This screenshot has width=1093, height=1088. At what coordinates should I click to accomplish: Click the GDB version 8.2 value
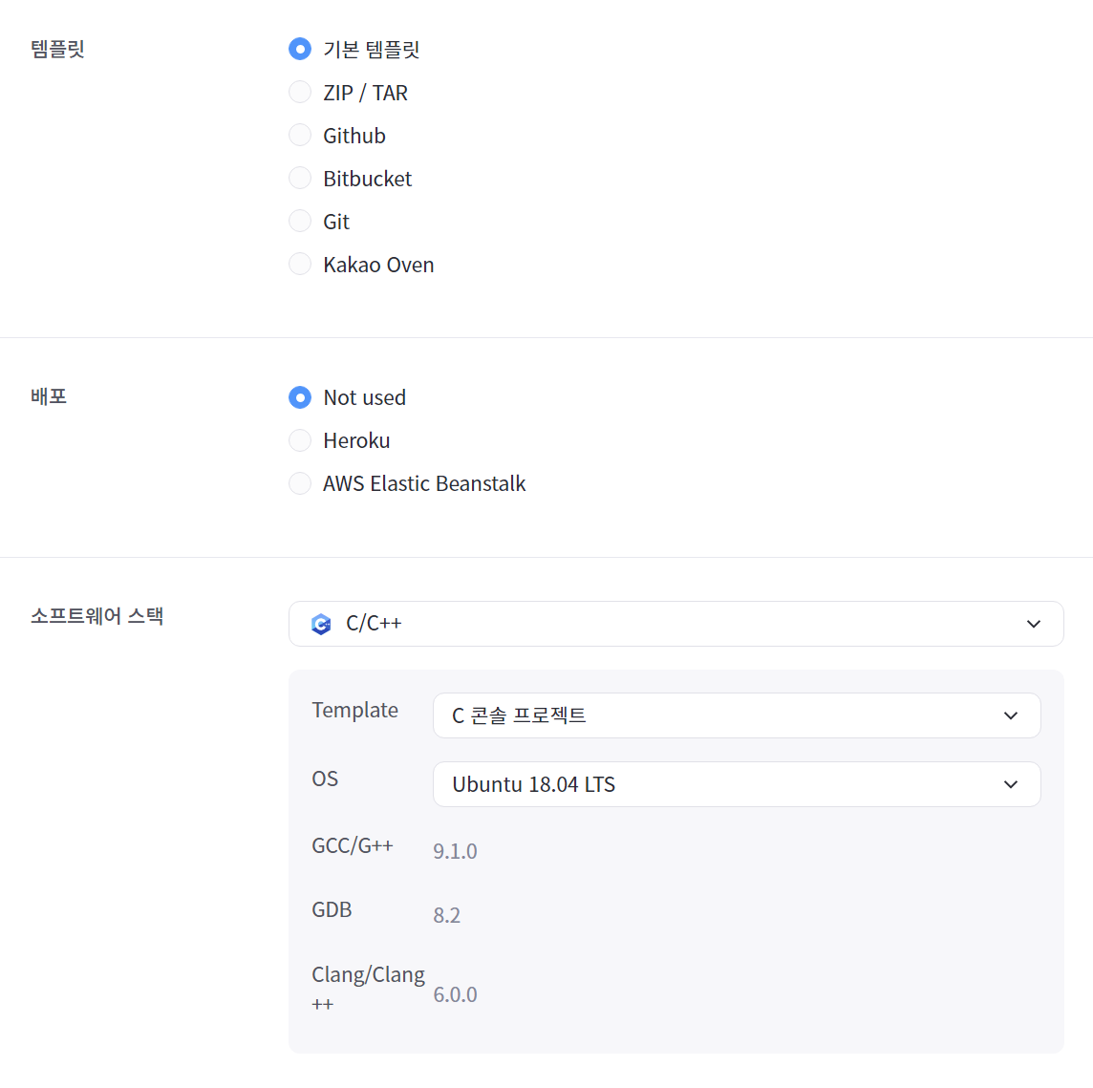pyautogui.click(x=447, y=915)
